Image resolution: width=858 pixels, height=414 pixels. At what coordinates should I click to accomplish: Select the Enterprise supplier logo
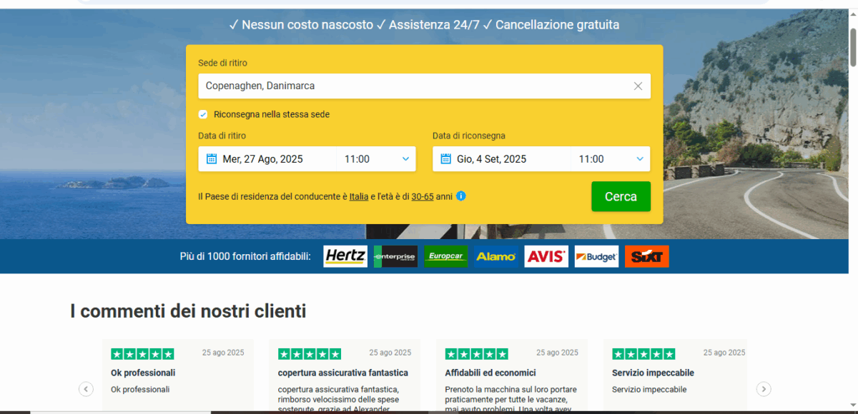click(395, 256)
